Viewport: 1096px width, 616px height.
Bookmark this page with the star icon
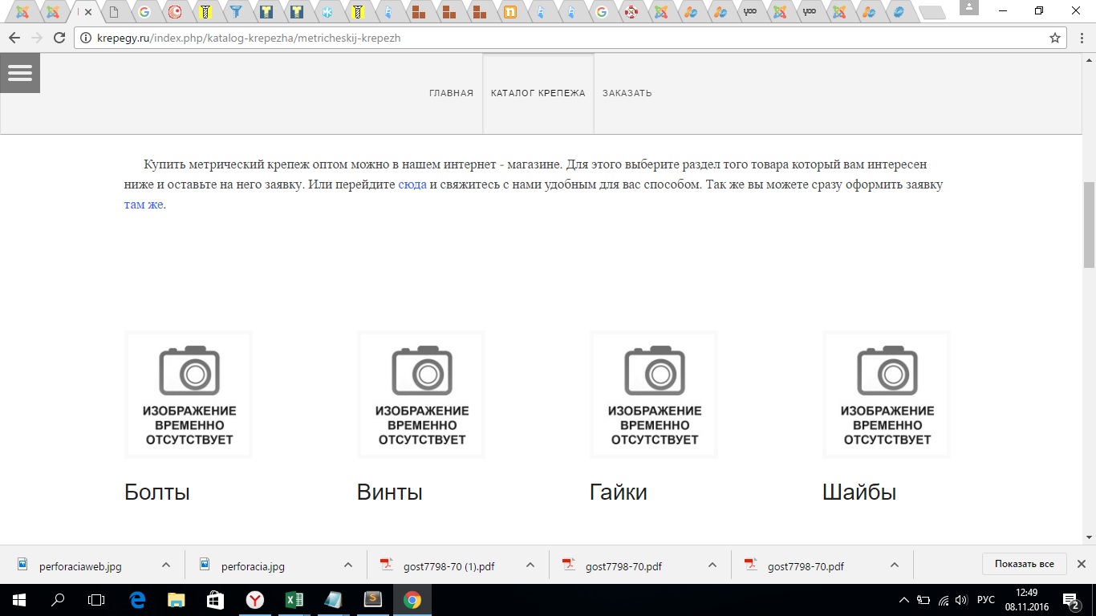pos(1055,38)
